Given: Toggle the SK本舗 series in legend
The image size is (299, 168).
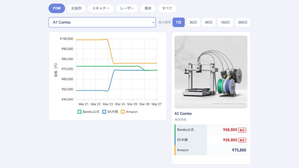Looking at the screenshot, I should click(x=104, y=112).
